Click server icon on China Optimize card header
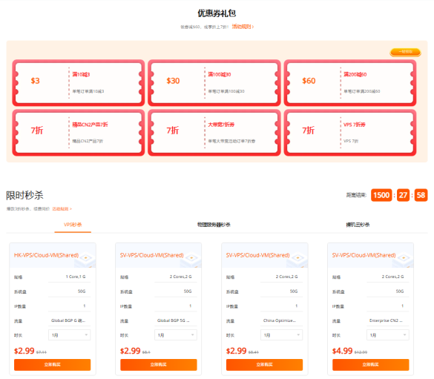The image size is (434, 379). pyautogui.click(x=297, y=260)
